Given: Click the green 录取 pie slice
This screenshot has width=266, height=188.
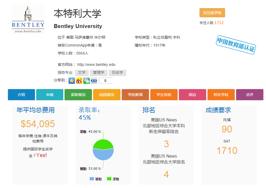Looking at the screenshot, I should [103, 144].
